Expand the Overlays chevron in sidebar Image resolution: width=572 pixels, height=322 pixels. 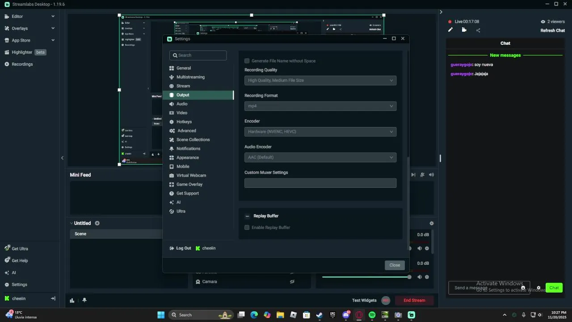pos(53,28)
